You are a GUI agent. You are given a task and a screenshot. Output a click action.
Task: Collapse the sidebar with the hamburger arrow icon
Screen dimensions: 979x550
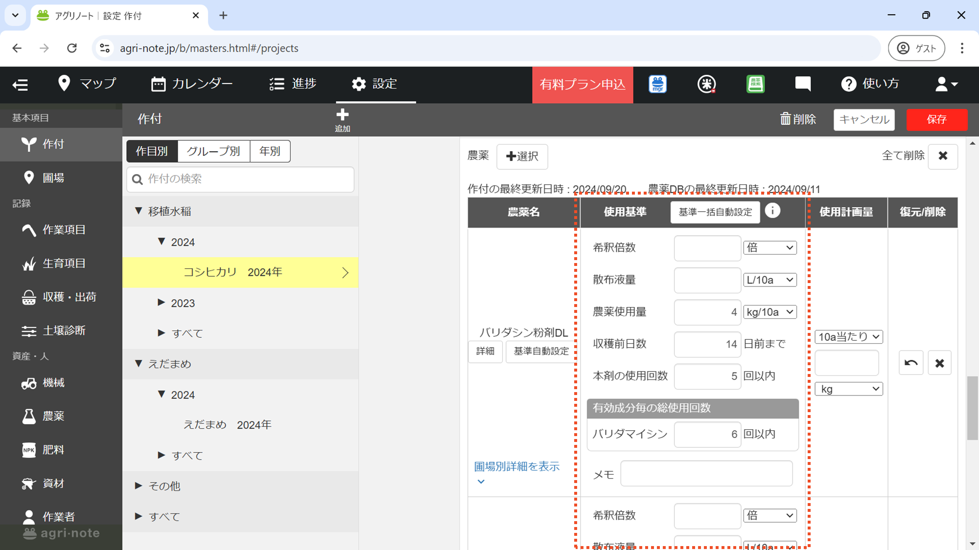click(20, 85)
